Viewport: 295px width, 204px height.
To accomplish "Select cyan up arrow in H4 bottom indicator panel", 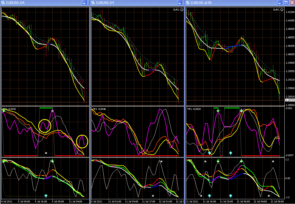I will [x=46, y=196].
